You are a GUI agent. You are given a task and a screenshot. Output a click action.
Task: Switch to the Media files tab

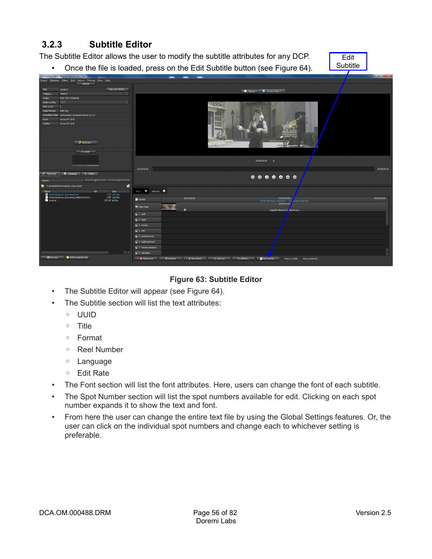(x=50, y=174)
